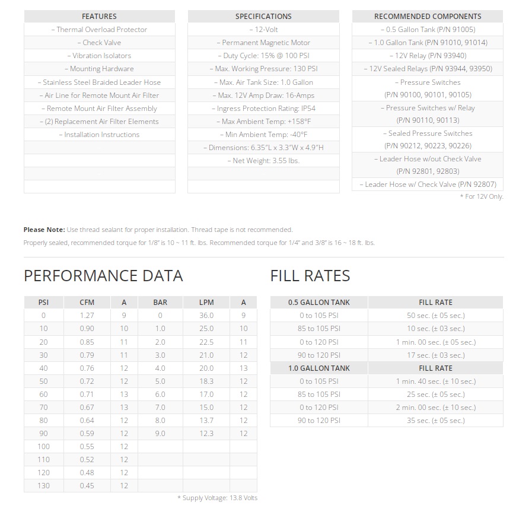Click the Duty Cycle 15% @ 100 PSI row

(x=263, y=56)
